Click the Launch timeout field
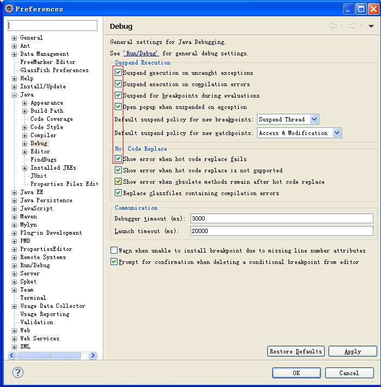 (281, 231)
